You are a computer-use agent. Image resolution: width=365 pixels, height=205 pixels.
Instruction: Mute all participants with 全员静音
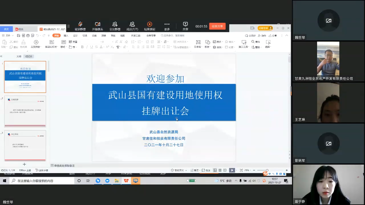[x=115, y=24]
